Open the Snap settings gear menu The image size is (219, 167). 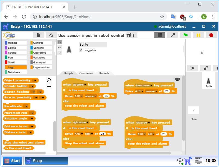51,36
